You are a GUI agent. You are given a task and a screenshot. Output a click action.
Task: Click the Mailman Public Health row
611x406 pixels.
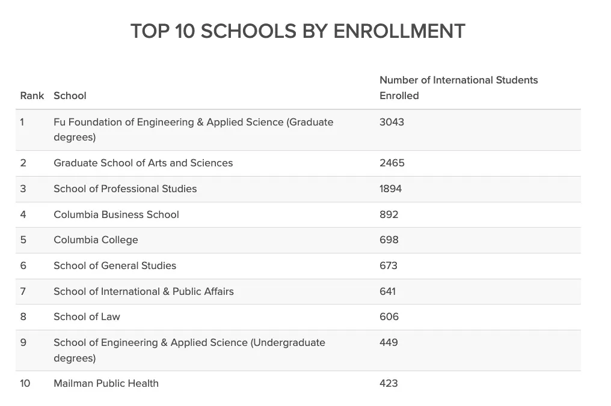pos(106,383)
